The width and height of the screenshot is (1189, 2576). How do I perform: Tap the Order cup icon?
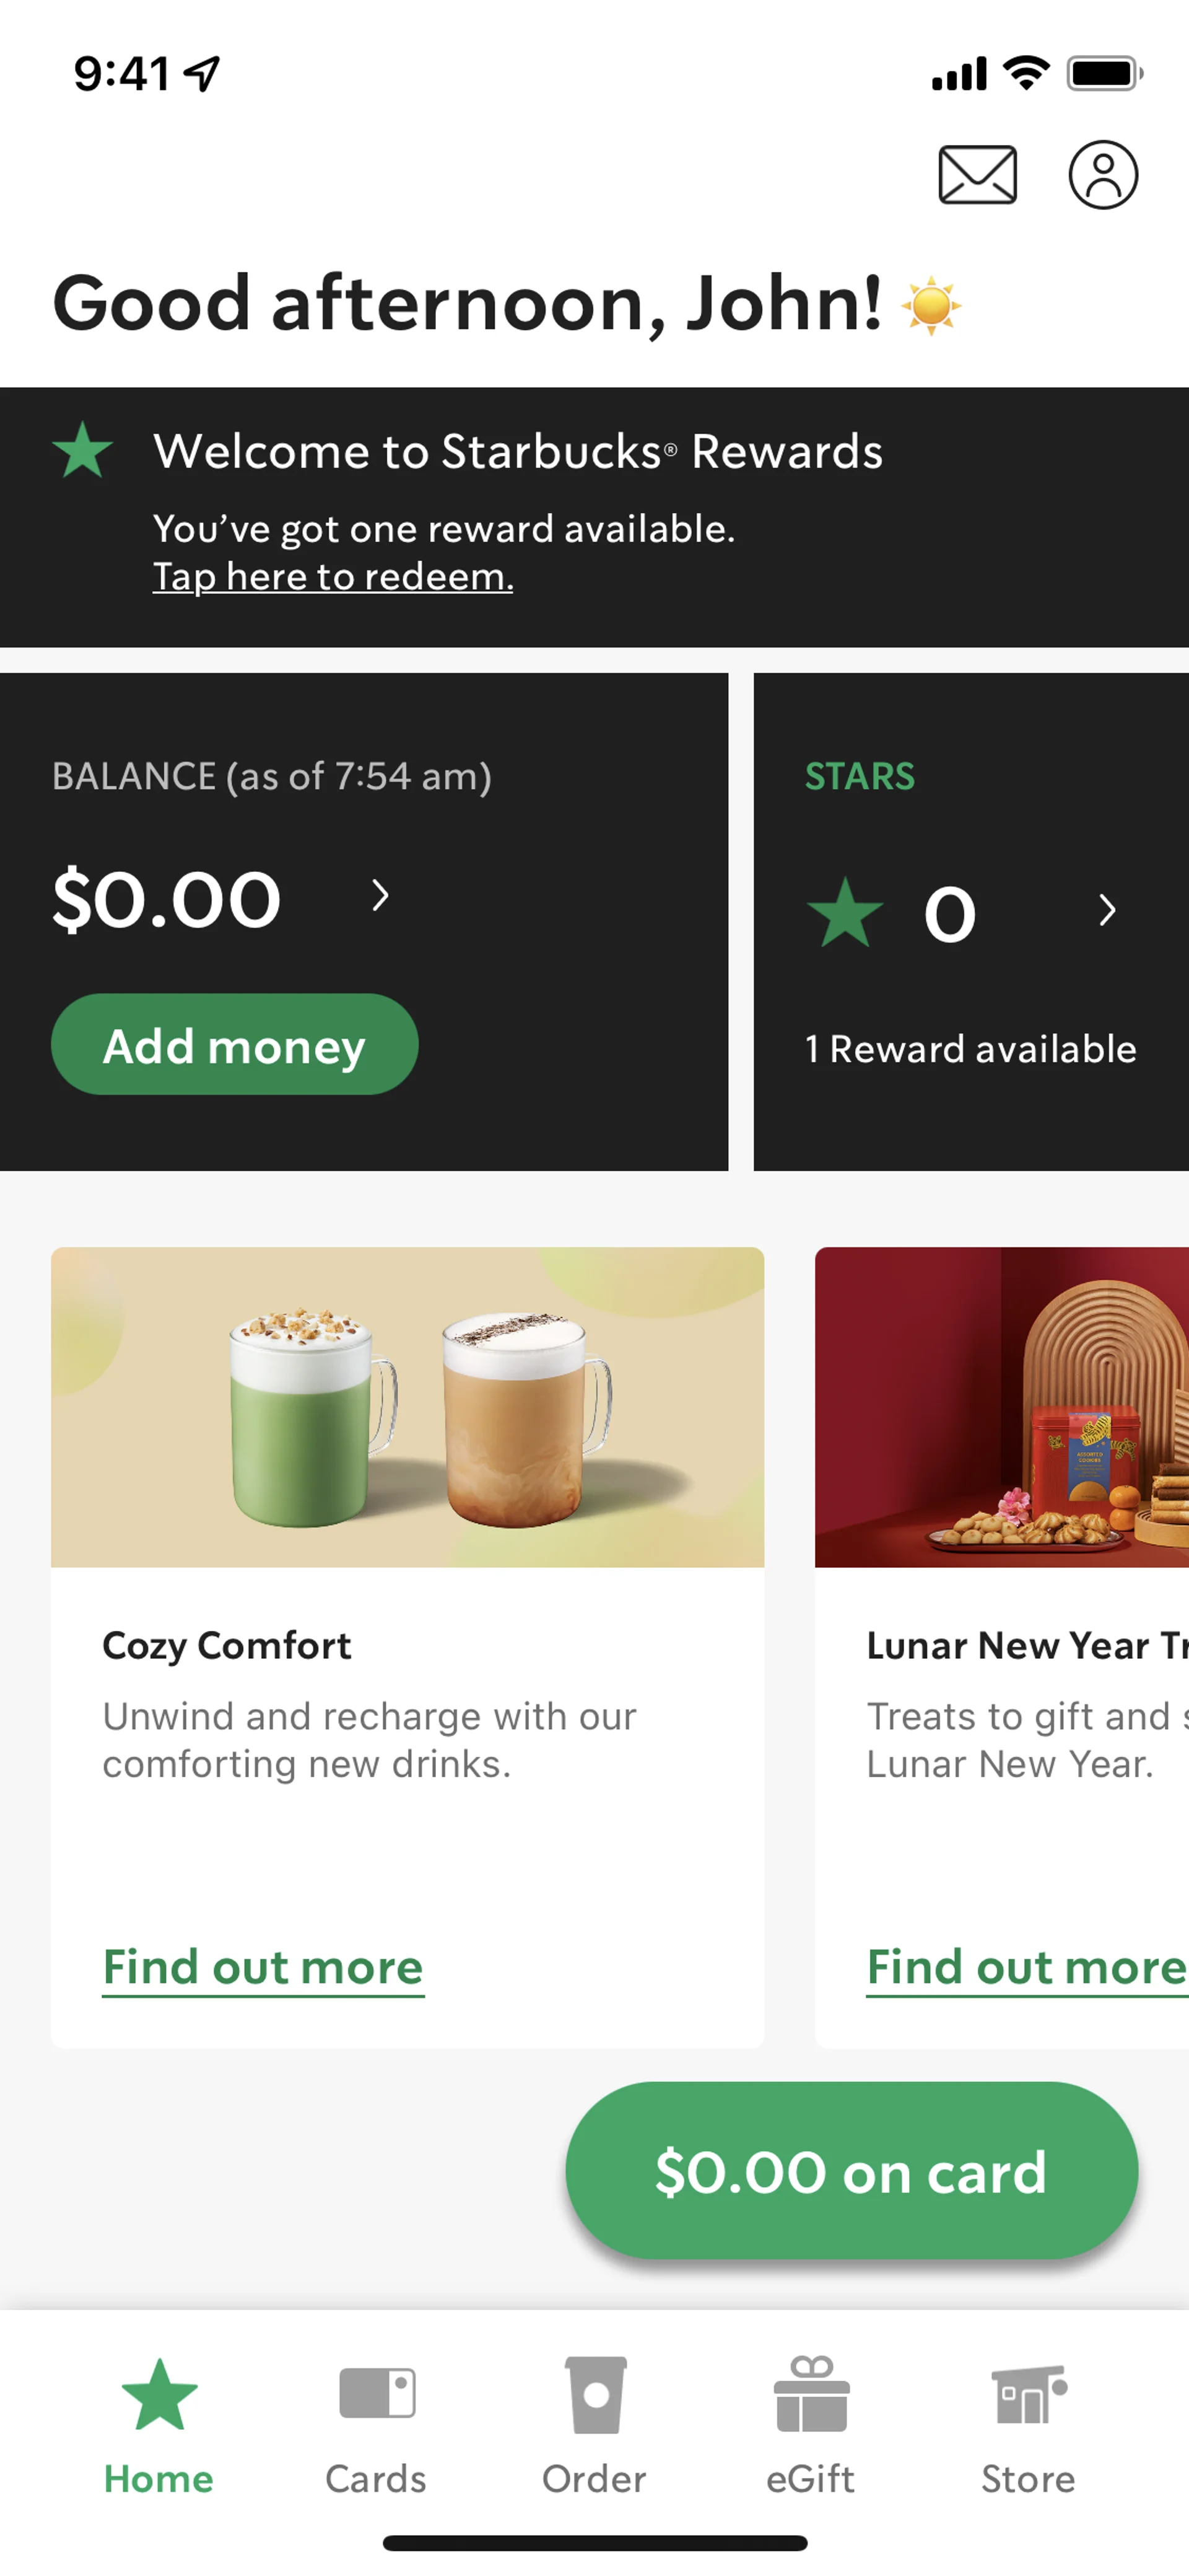pyautogui.click(x=596, y=2394)
